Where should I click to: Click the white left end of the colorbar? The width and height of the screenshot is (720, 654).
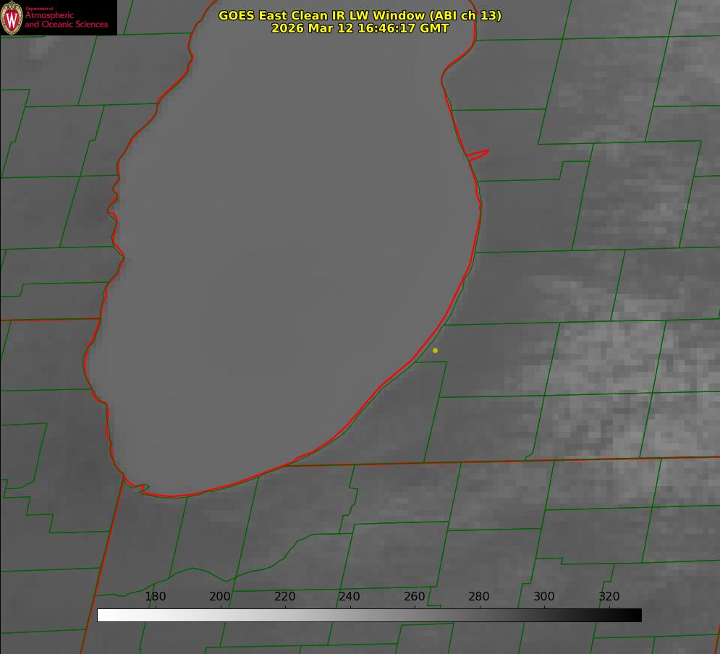(x=103, y=615)
